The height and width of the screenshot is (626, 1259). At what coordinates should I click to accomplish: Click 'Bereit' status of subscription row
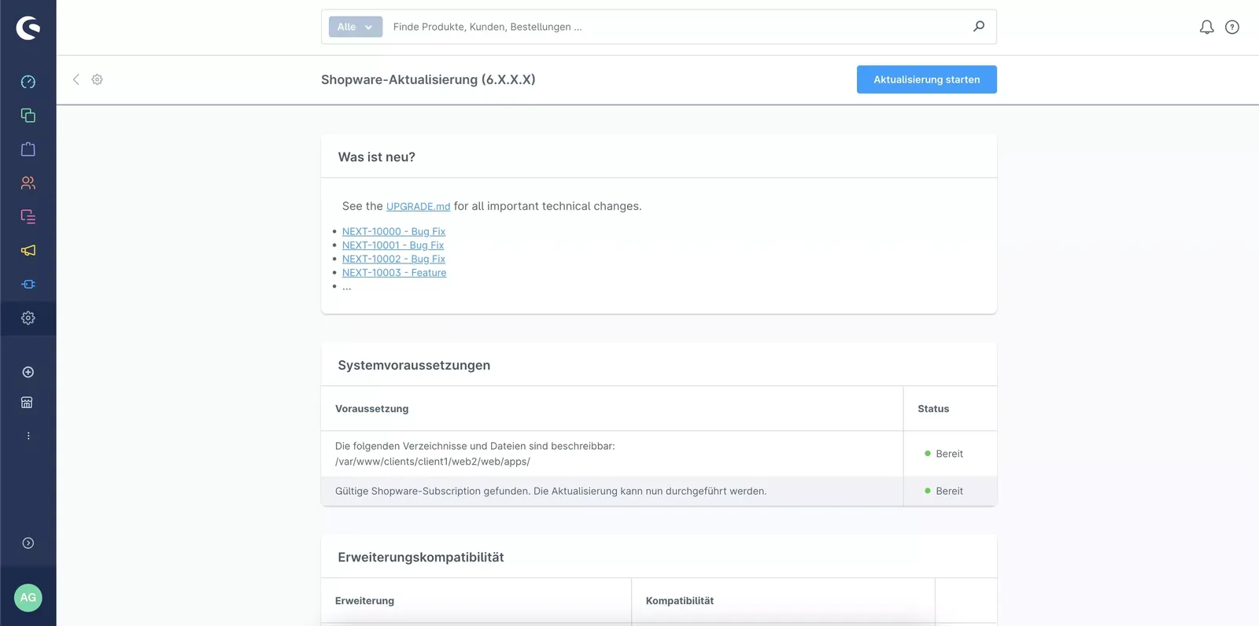944,492
